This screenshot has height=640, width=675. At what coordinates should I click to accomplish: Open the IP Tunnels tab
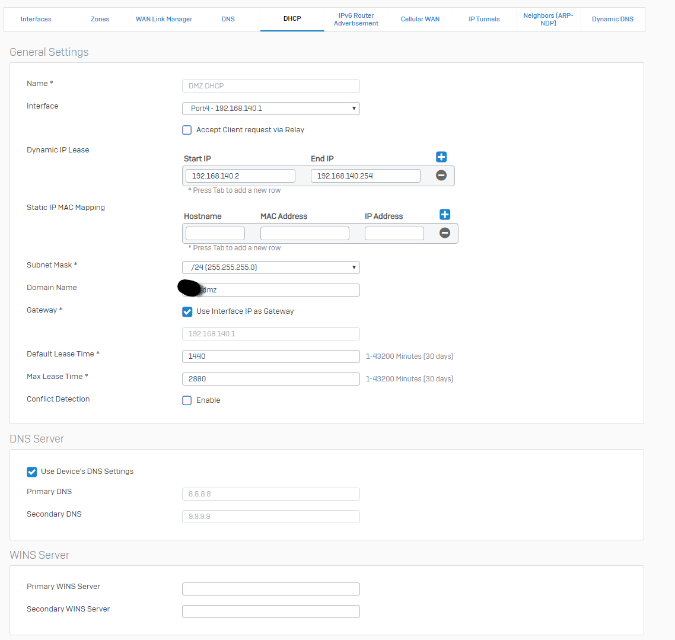[x=484, y=19]
